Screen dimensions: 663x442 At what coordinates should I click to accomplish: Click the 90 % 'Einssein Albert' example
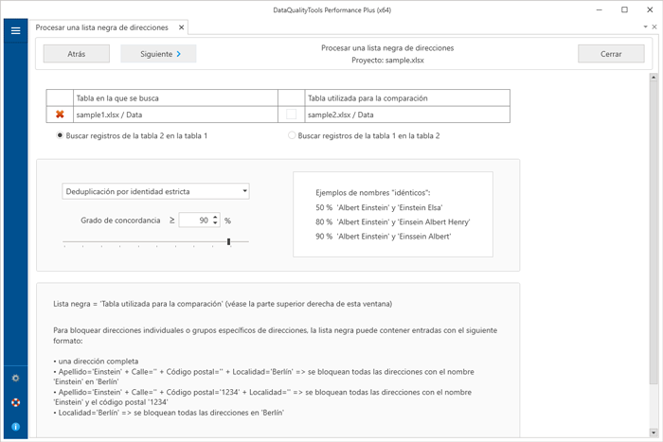pos(384,237)
